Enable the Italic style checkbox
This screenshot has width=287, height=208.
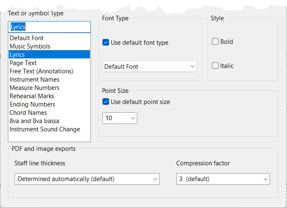pyautogui.click(x=215, y=65)
